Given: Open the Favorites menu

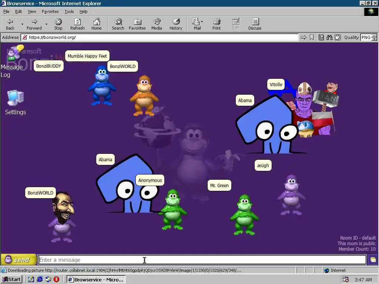Looking at the screenshot, I should tap(50, 11).
